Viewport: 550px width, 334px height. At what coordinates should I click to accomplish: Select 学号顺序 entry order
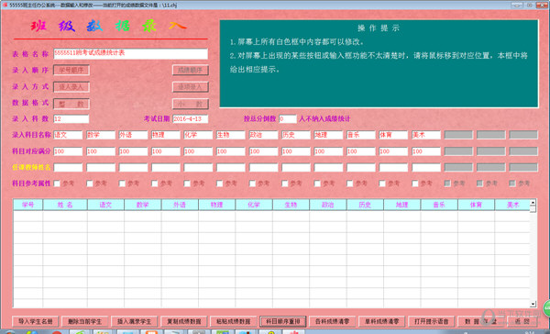(71, 70)
